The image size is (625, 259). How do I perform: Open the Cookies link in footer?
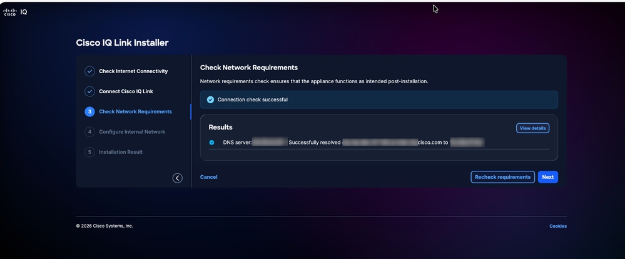tap(558, 226)
